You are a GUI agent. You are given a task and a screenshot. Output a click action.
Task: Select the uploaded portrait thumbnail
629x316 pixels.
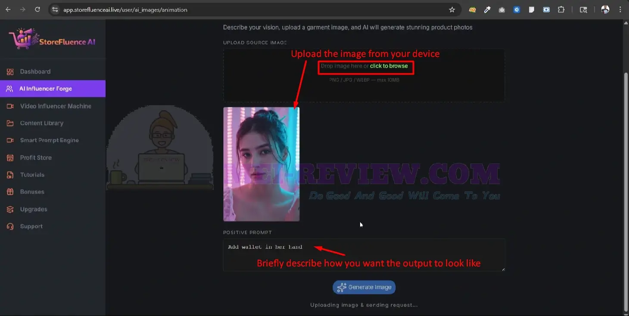tap(262, 164)
